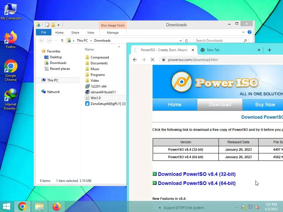Image resolution: width=283 pixels, height=212 pixels.
Task: Switch to Chrome in the taskbar
Action: [22, 206]
